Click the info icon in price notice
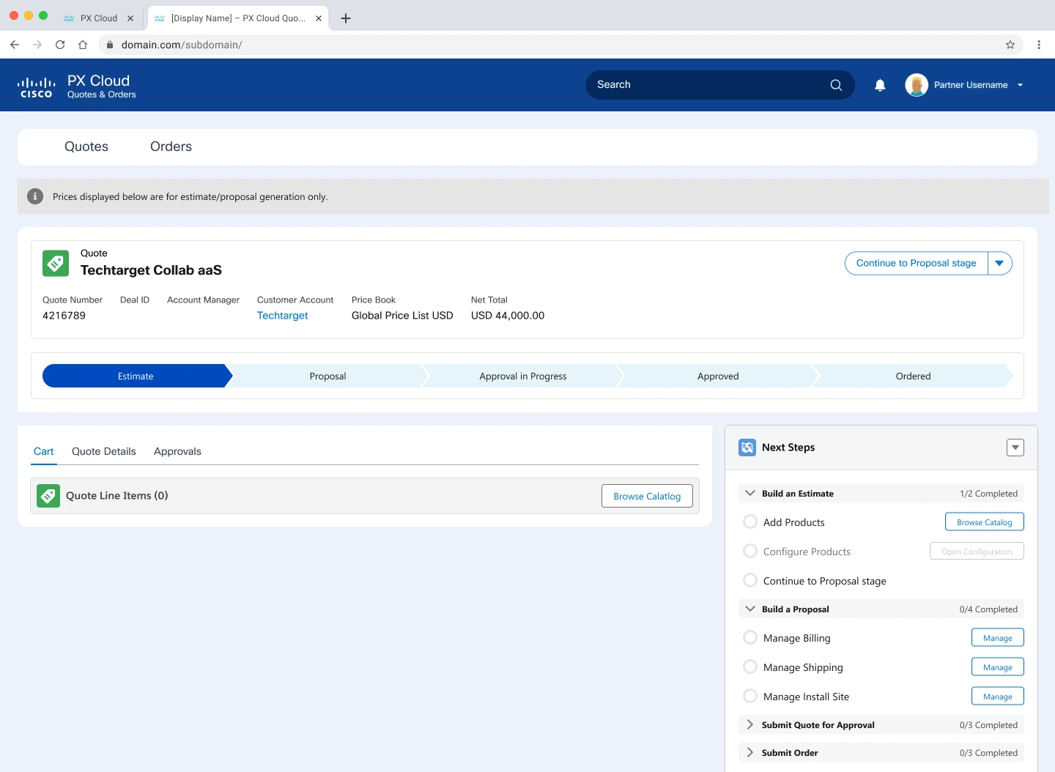The image size is (1055, 772). click(x=34, y=196)
